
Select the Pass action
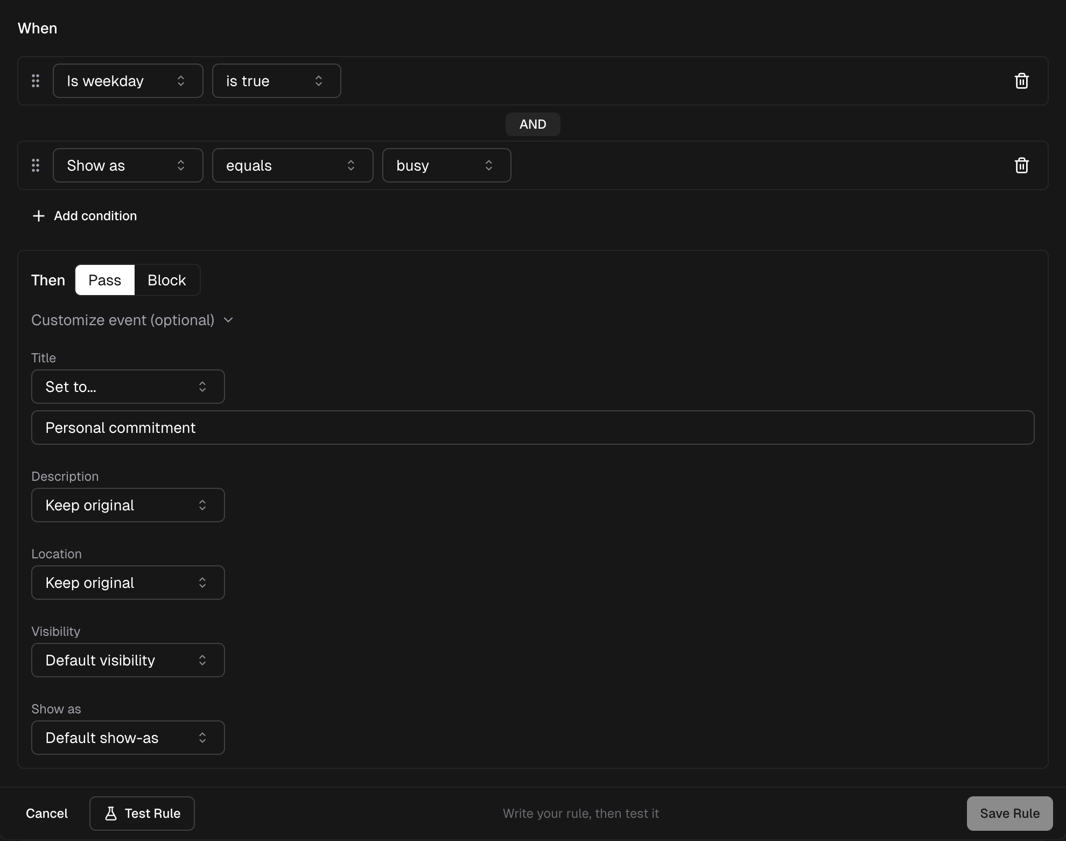[104, 280]
